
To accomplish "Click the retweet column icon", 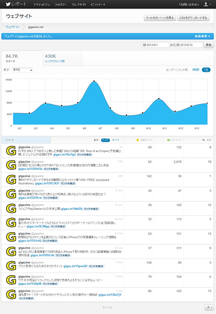I will [x=168, y=140].
